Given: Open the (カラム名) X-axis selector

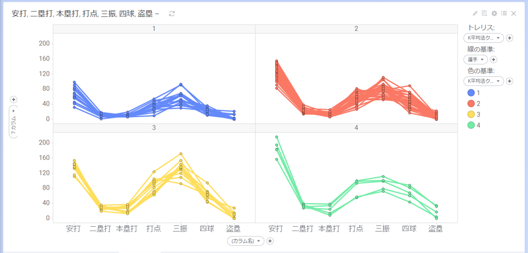Looking at the screenshot, I should [246, 241].
